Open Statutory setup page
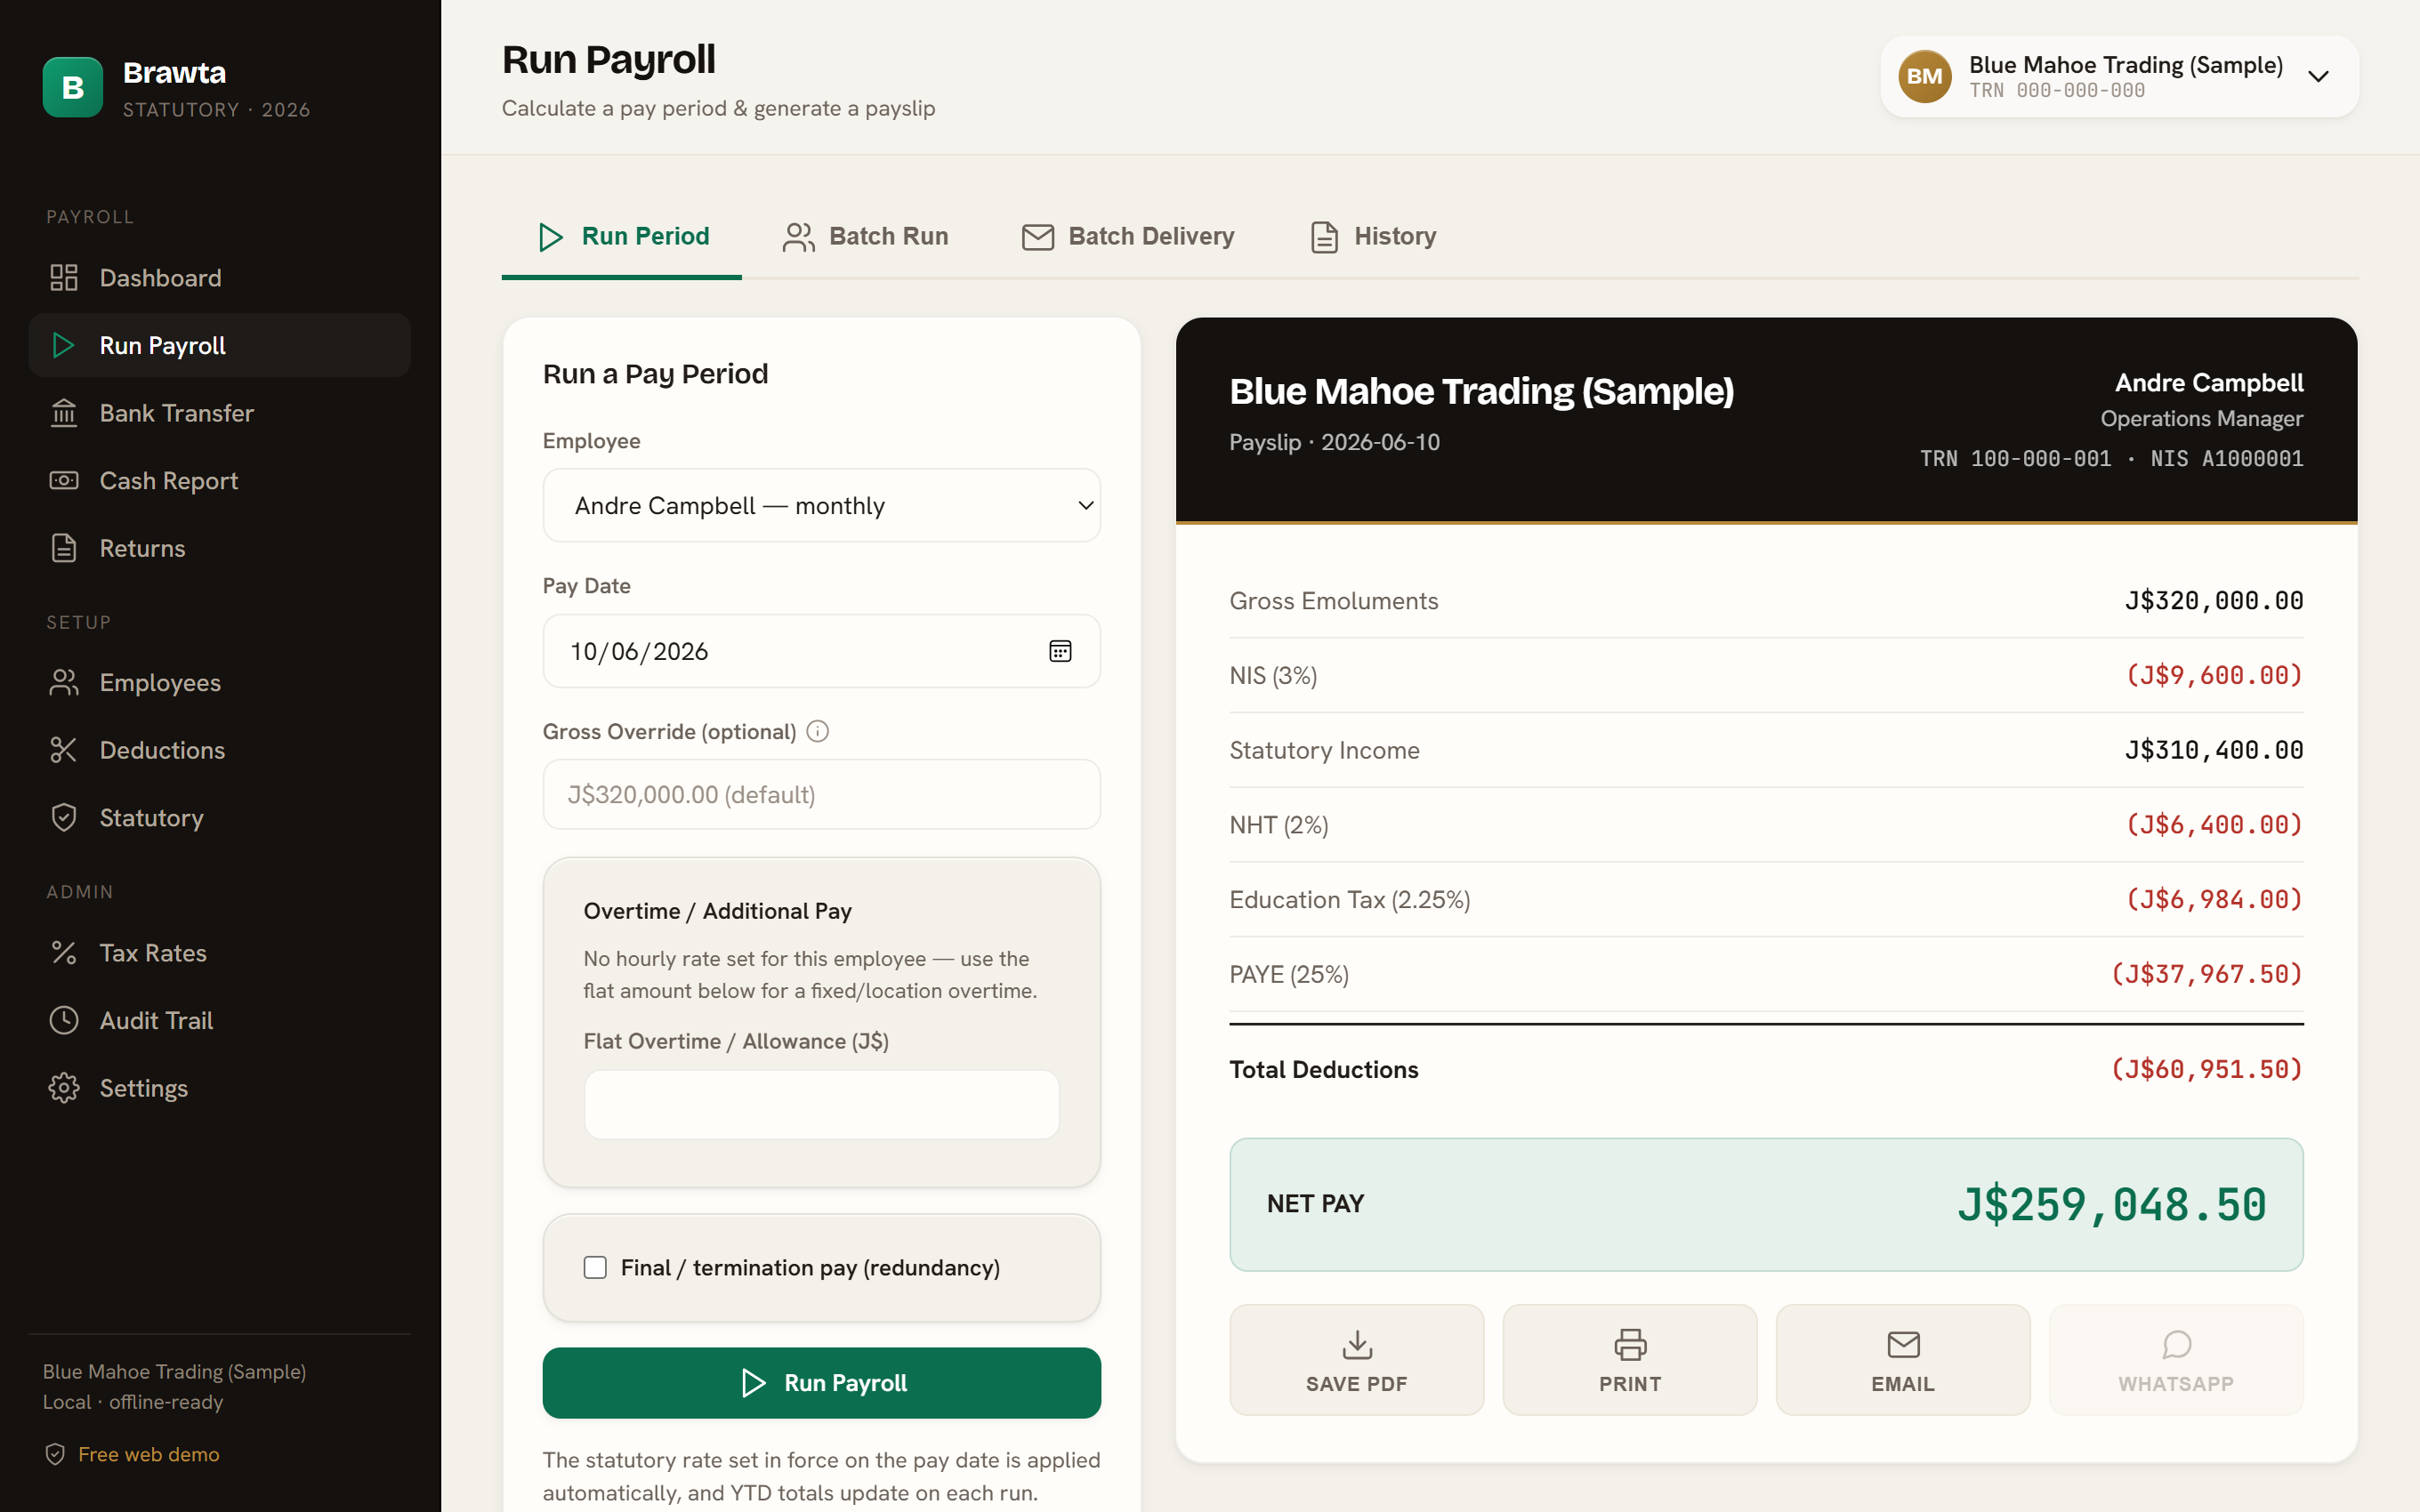 [x=219, y=817]
